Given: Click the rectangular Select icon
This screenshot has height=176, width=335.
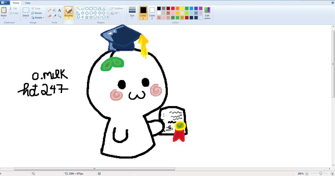Looking at the screenshot, I should tap(26, 10).
